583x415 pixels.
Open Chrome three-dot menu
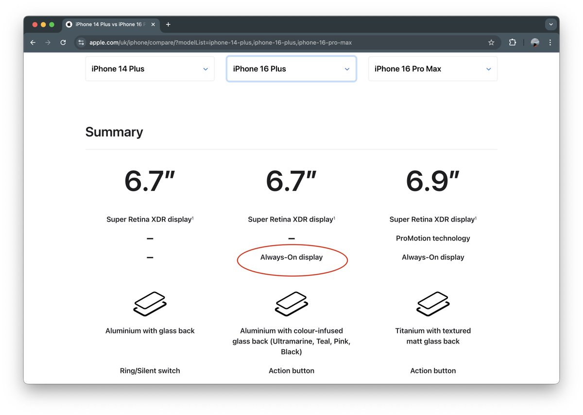click(550, 43)
